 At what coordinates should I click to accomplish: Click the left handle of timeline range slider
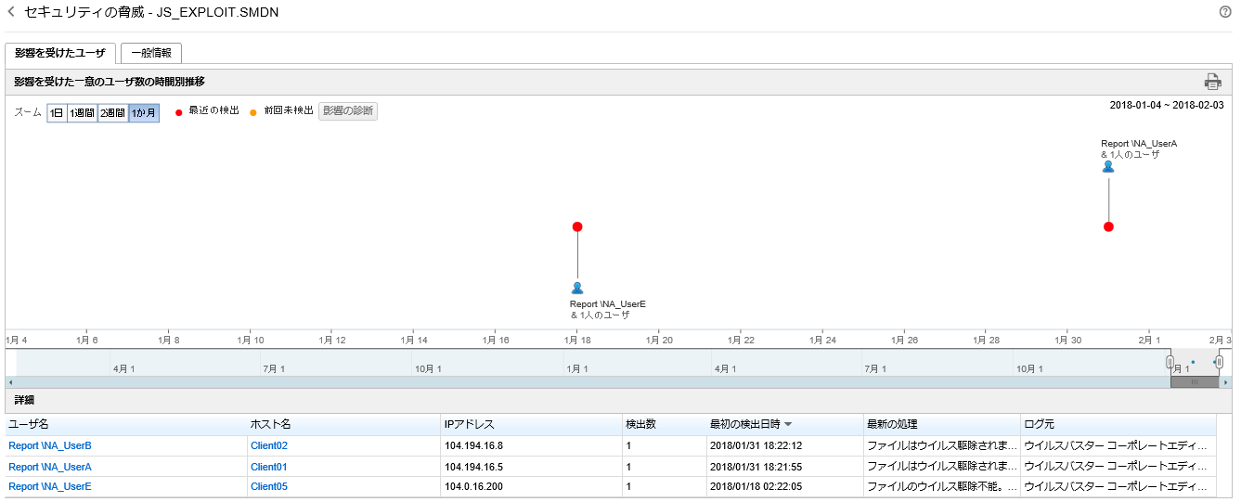click(1170, 362)
